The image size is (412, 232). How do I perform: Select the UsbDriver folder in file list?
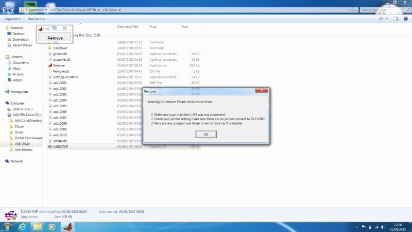[x=60, y=48]
